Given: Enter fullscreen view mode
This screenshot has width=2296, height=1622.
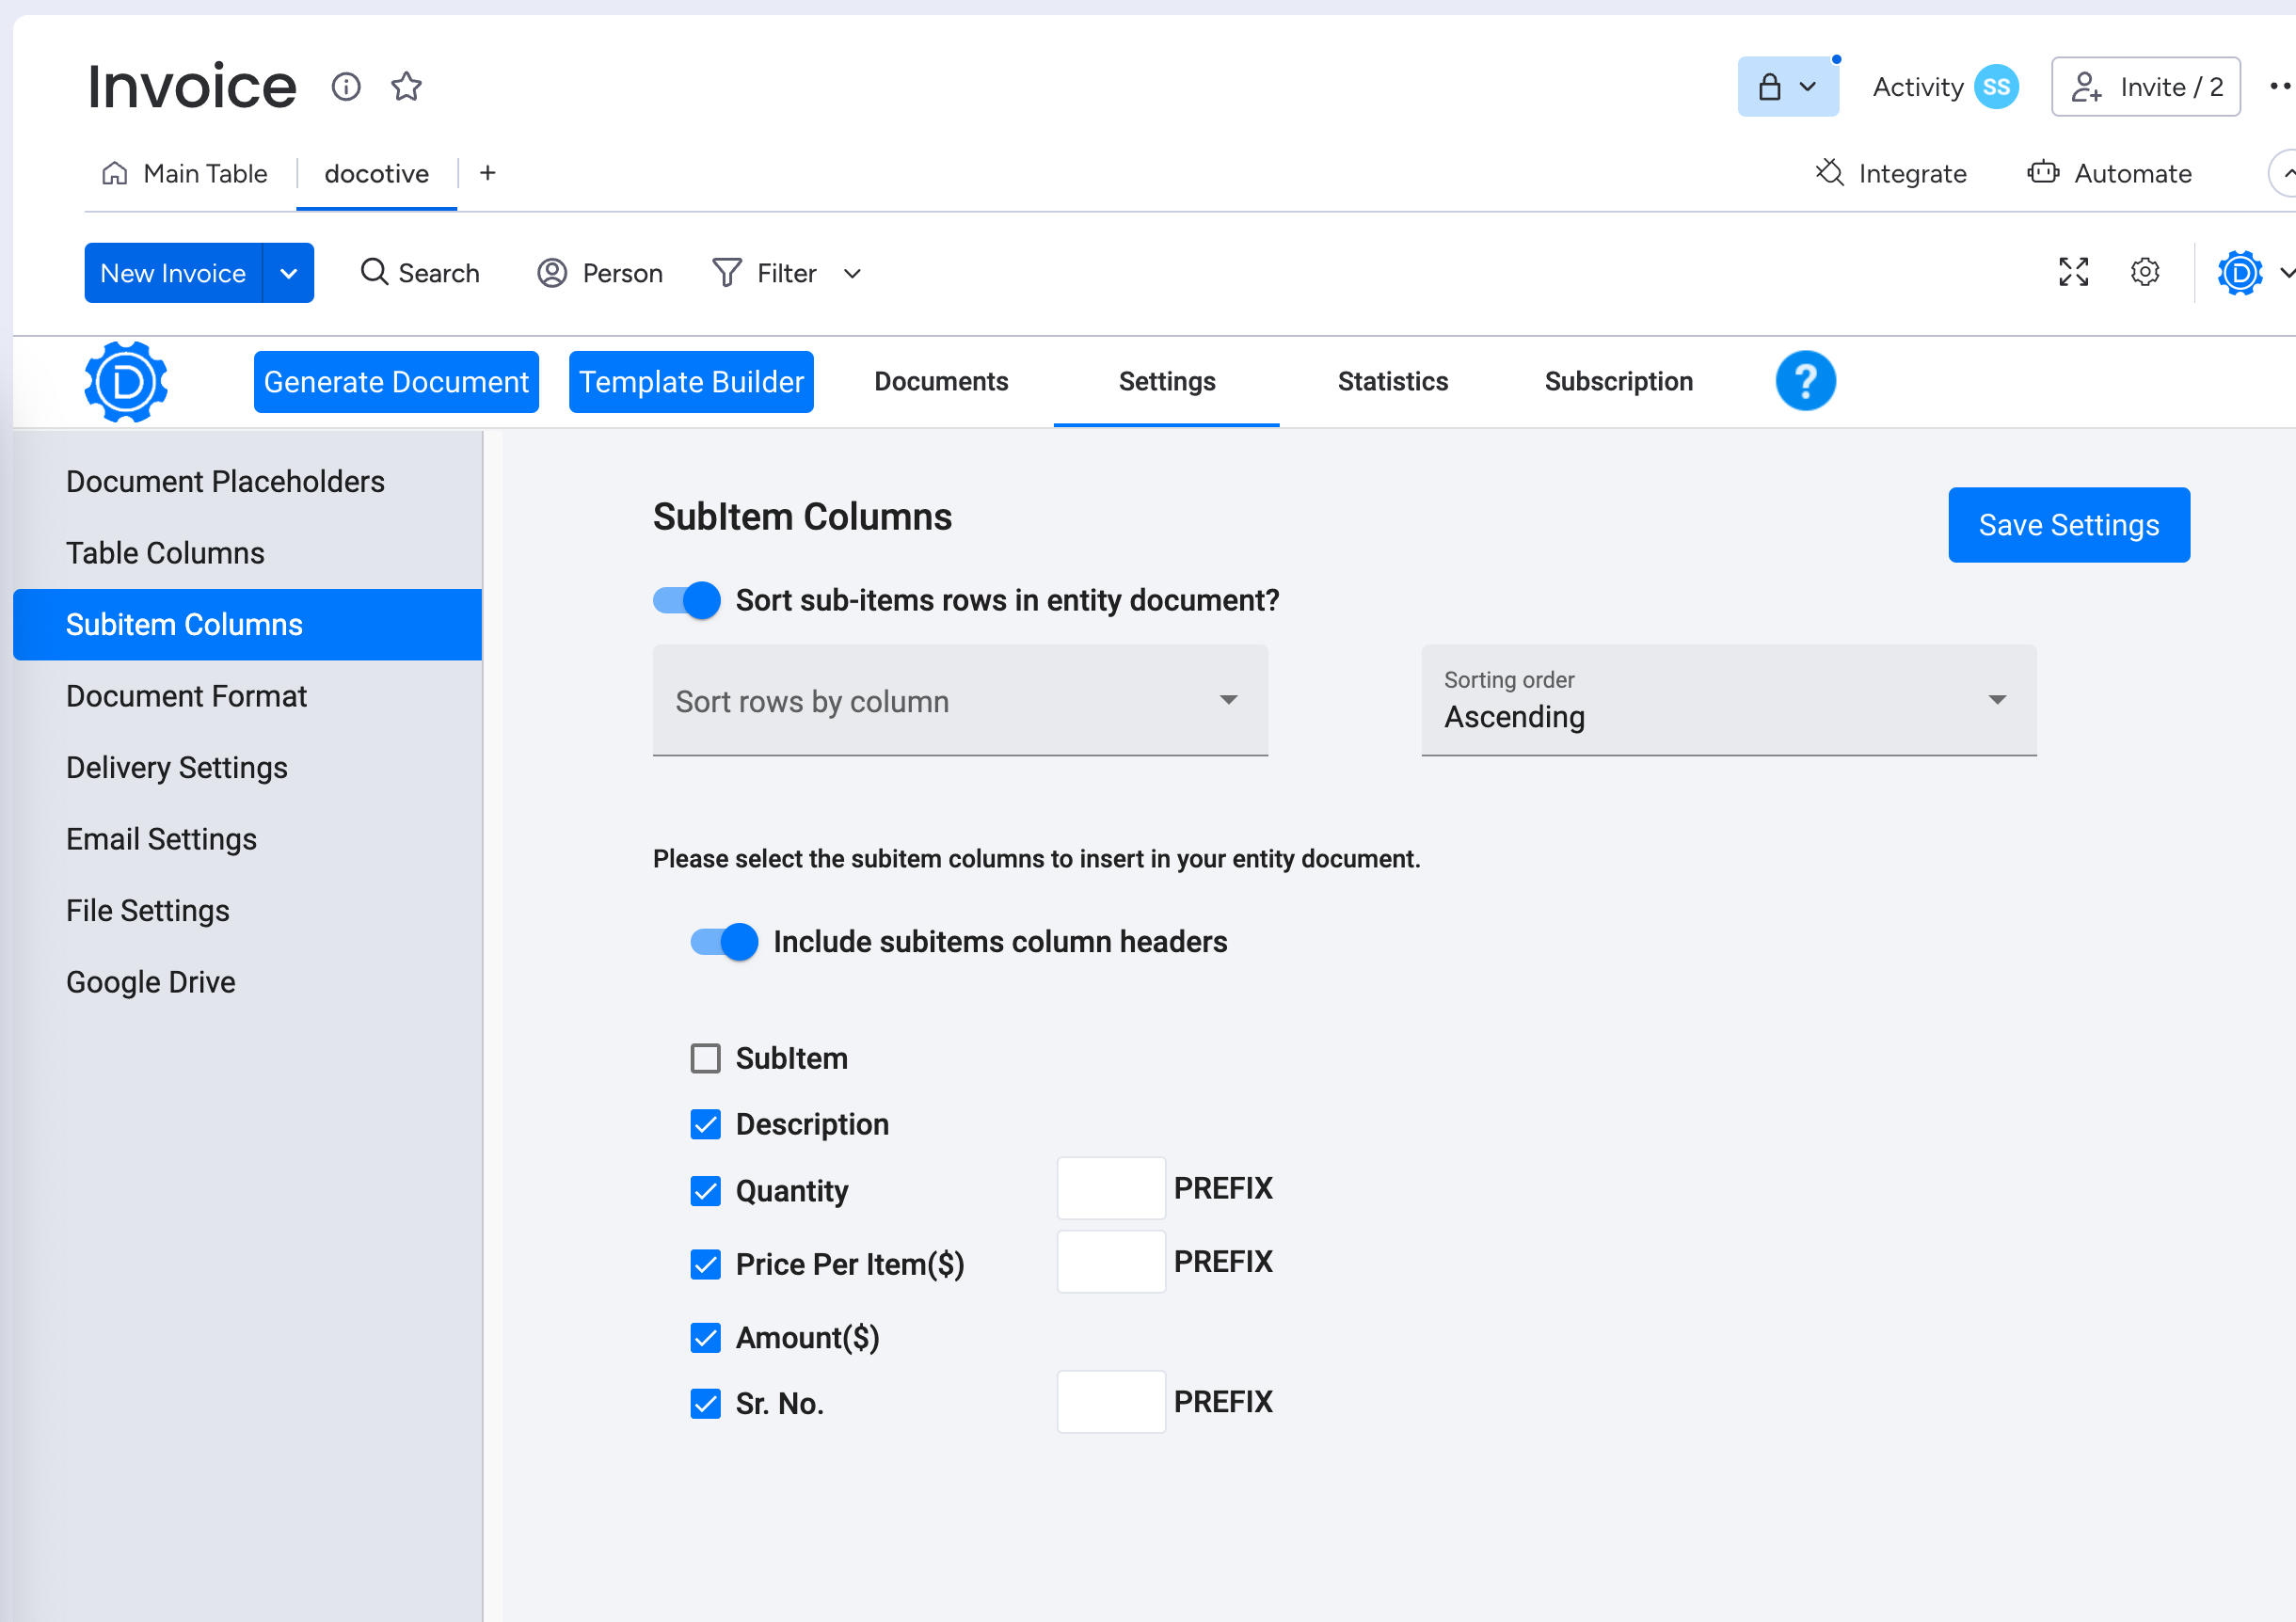Looking at the screenshot, I should 2074,272.
